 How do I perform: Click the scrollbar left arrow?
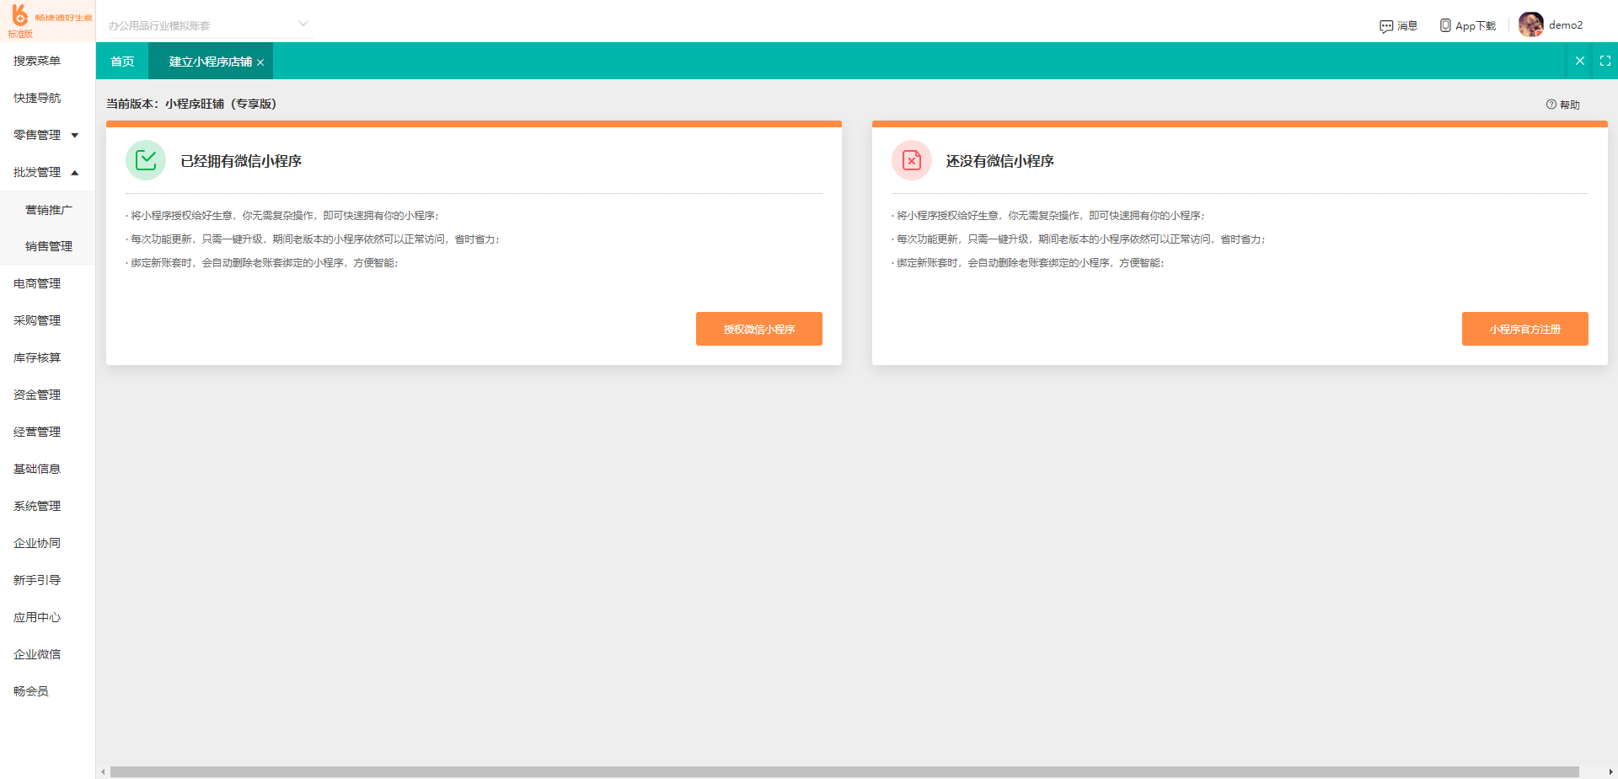(x=103, y=771)
